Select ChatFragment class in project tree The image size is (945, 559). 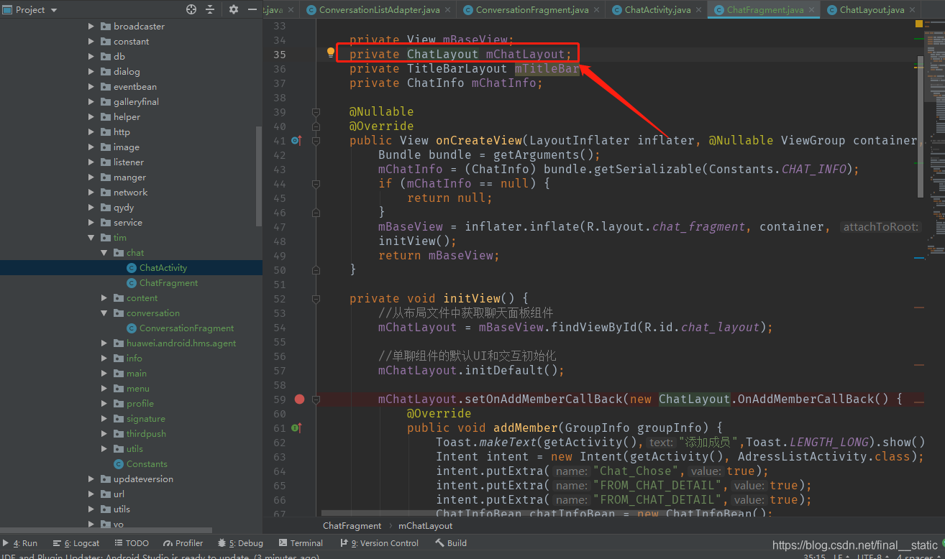click(x=168, y=282)
